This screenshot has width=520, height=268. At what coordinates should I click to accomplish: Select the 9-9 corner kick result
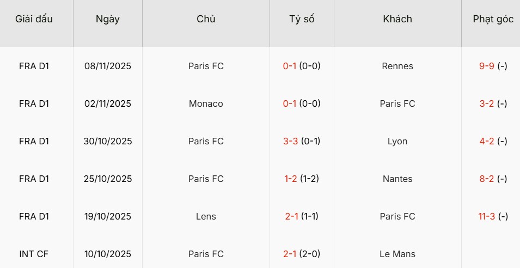(x=486, y=66)
